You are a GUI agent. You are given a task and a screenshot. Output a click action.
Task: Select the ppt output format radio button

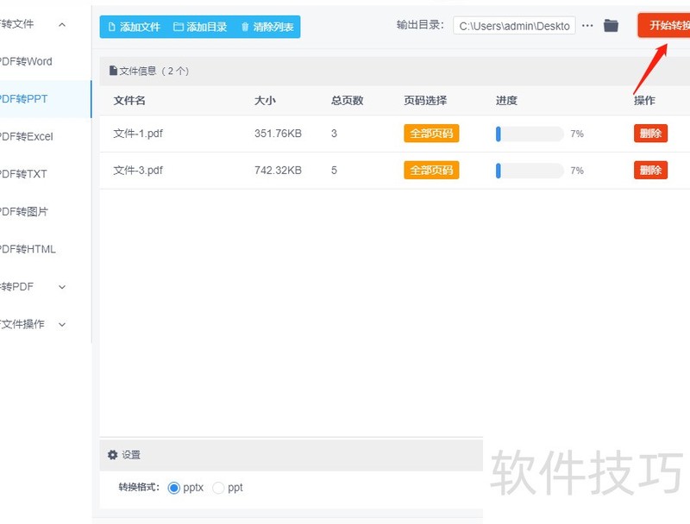tap(219, 488)
